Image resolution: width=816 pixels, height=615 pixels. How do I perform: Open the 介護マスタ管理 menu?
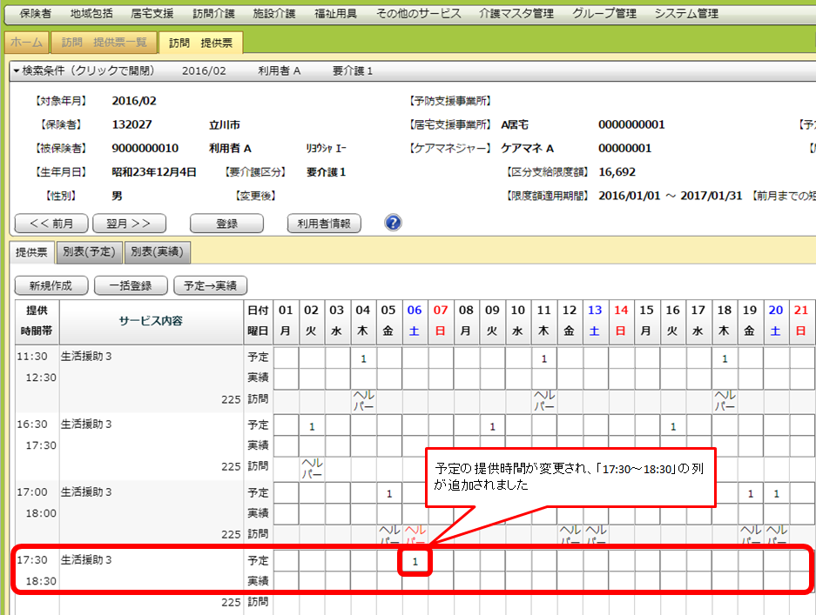516,13
